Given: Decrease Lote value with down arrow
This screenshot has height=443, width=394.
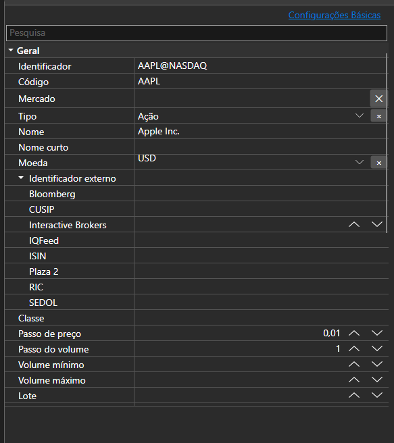Looking at the screenshot, I should (376, 396).
